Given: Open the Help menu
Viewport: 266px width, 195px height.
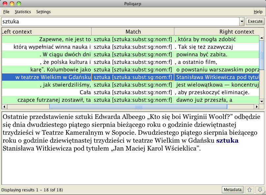Looking at the screenshot, I should point(258,12).
